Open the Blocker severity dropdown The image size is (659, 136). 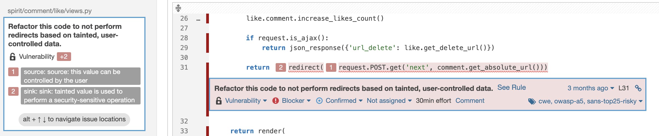[296, 101]
